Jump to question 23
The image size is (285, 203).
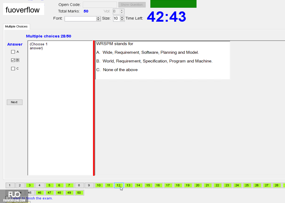coord(227,185)
